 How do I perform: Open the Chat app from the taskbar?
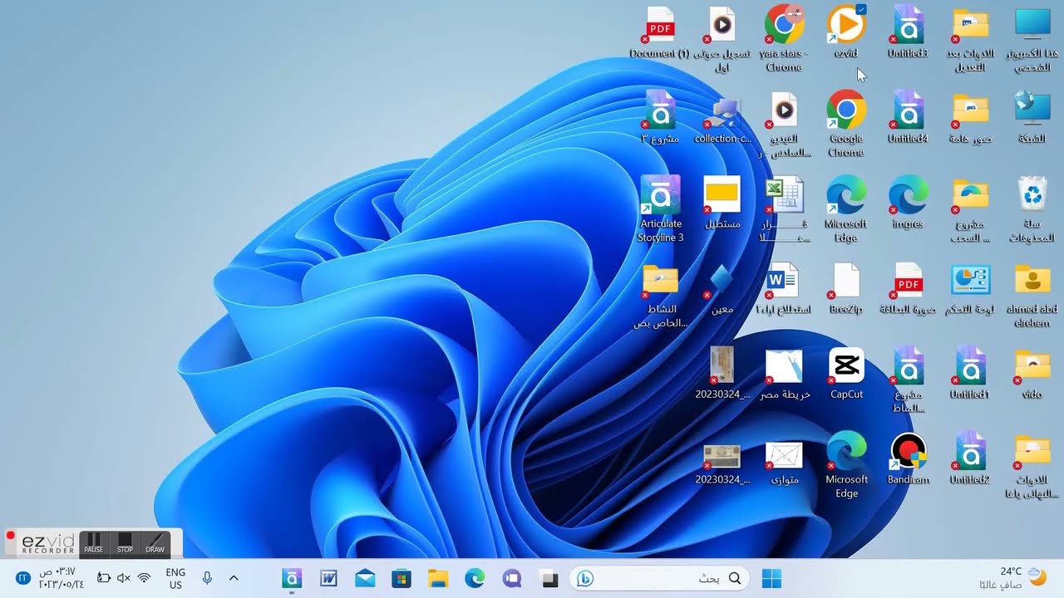pyautogui.click(x=512, y=578)
